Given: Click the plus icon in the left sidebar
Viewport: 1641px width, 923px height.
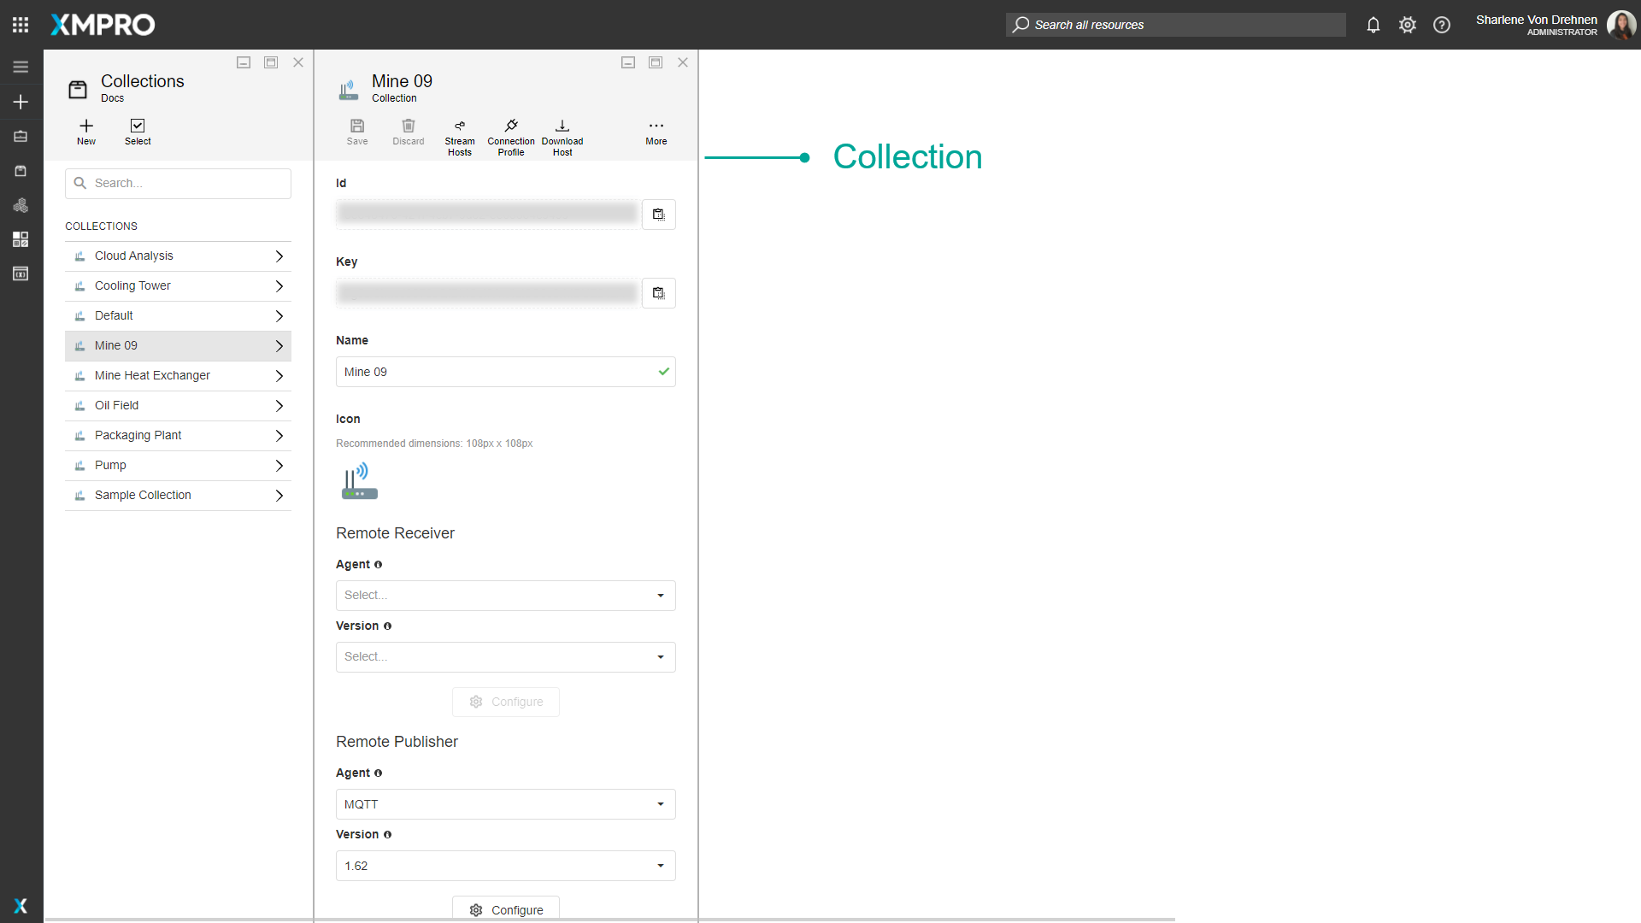Looking at the screenshot, I should point(21,102).
